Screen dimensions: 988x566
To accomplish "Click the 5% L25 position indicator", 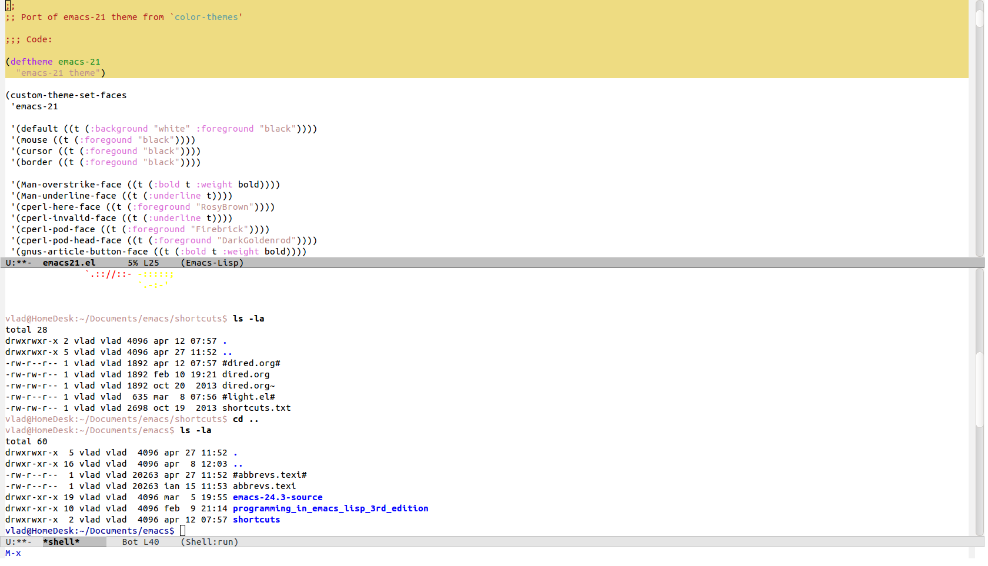I will [143, 263].
